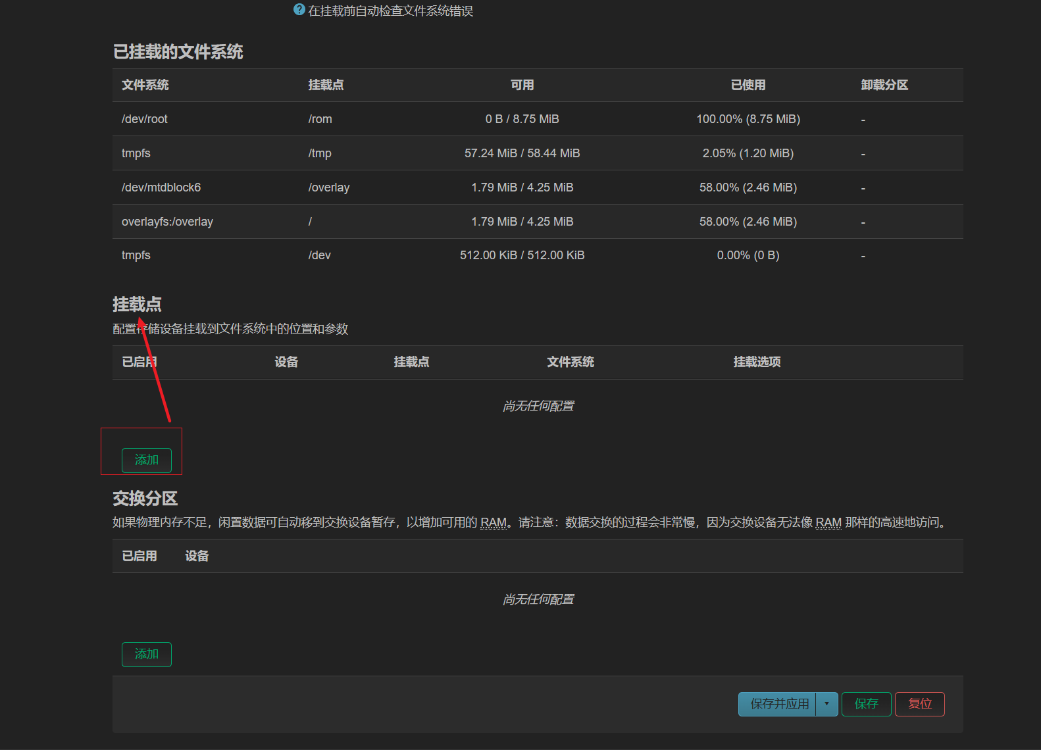Click 添加 button under 挂载点 section

coord(146,461)
